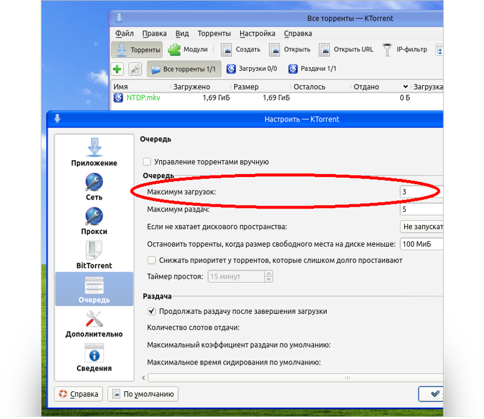
Task: Select the Раздачи 1/1 tab
Action: tap(312, 68)
